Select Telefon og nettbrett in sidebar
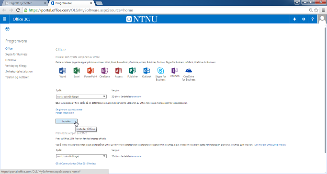This screenshot has height=174, width=327. pos(17,77)
